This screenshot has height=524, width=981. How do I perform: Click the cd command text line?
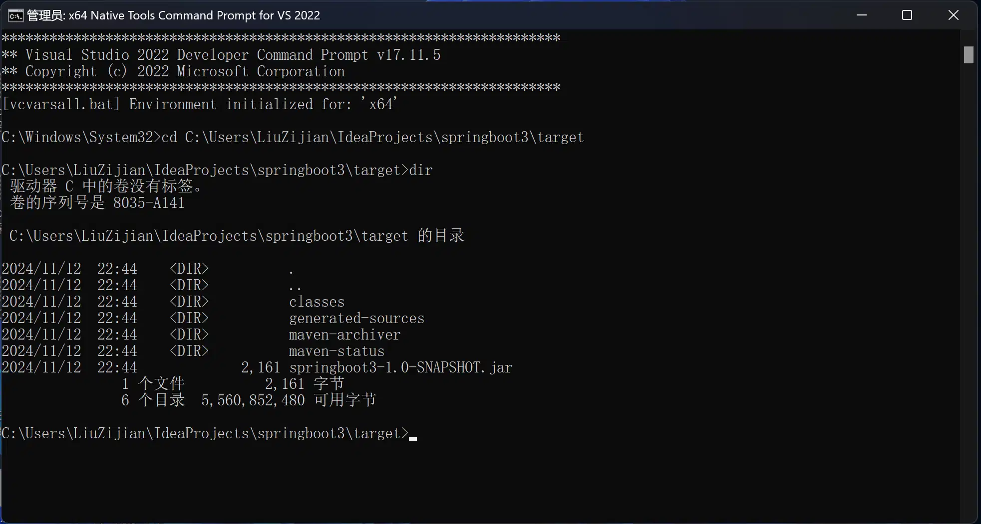point(292,137)
